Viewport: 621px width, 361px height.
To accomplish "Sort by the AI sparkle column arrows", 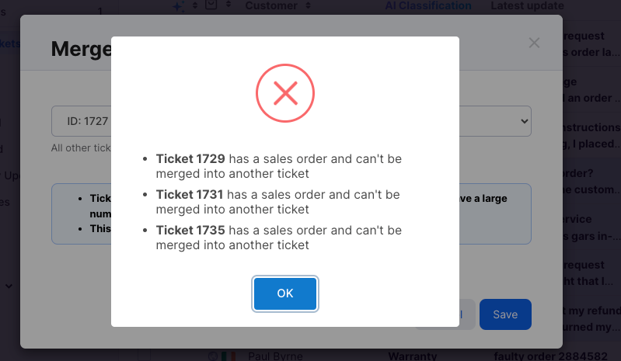I will (x=195, y=5).
